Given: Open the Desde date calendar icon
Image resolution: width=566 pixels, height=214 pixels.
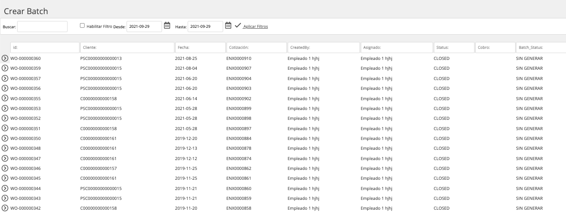Looking at the screenshot, I should click(167, 26).
